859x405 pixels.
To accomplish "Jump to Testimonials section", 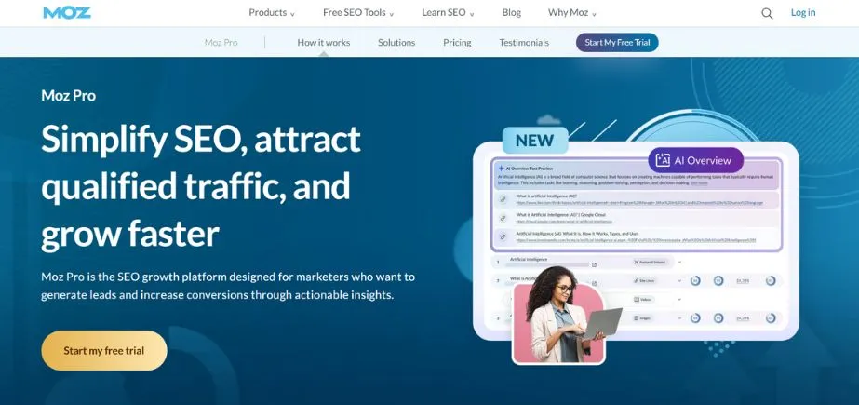I will tap(524, 42).
